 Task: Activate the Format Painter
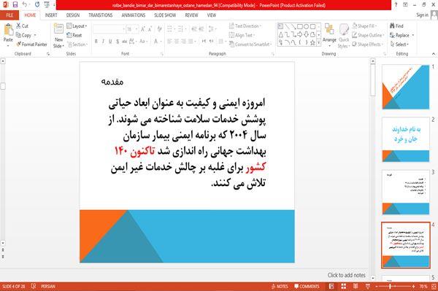point(31,44)
